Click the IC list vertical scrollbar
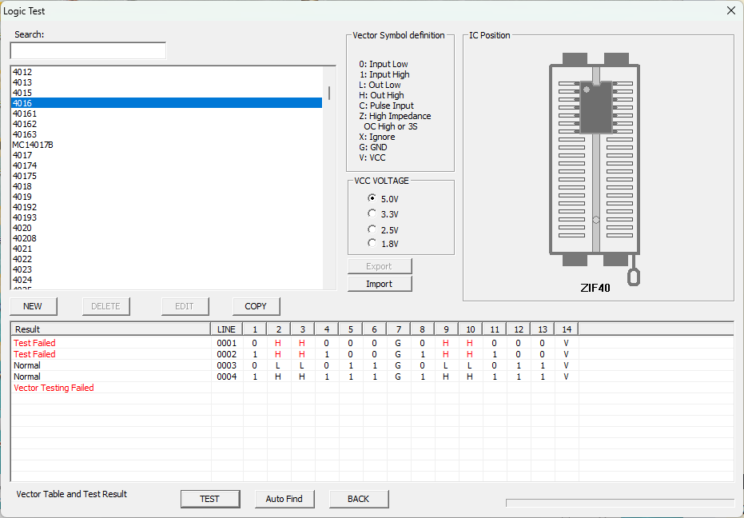Screen dimensions: 744x518 click(329, 176)
